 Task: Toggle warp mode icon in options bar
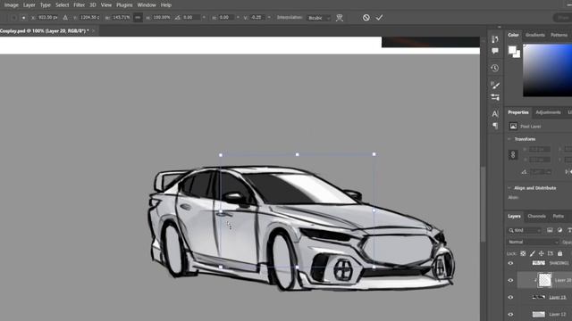pyautogui.click(x=340, y=18)
